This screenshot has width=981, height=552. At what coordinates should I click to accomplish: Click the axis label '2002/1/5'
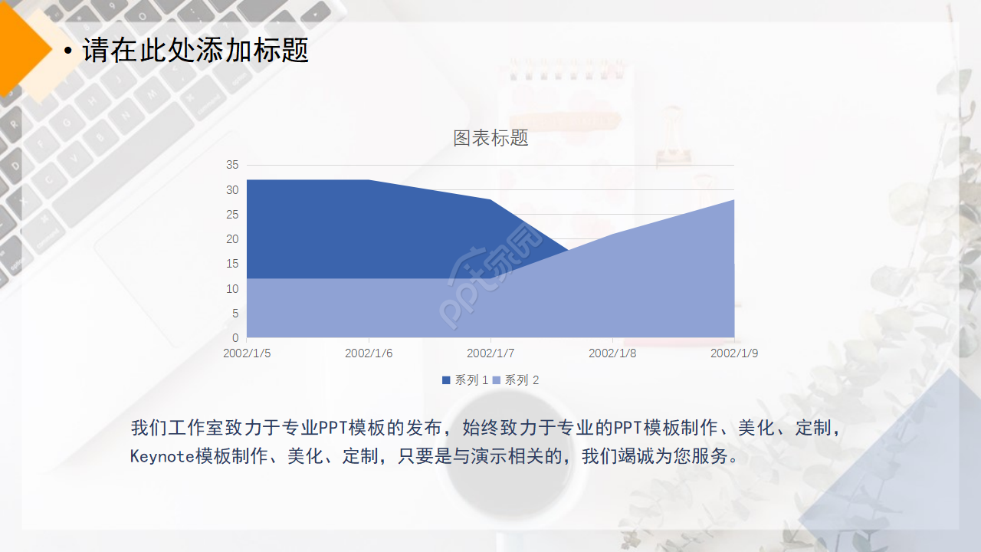point(247,353)
